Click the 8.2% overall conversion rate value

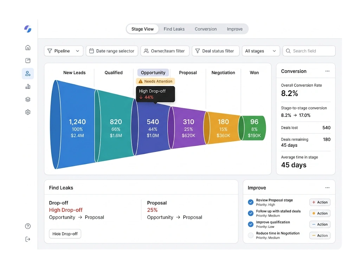pos(290,93)
